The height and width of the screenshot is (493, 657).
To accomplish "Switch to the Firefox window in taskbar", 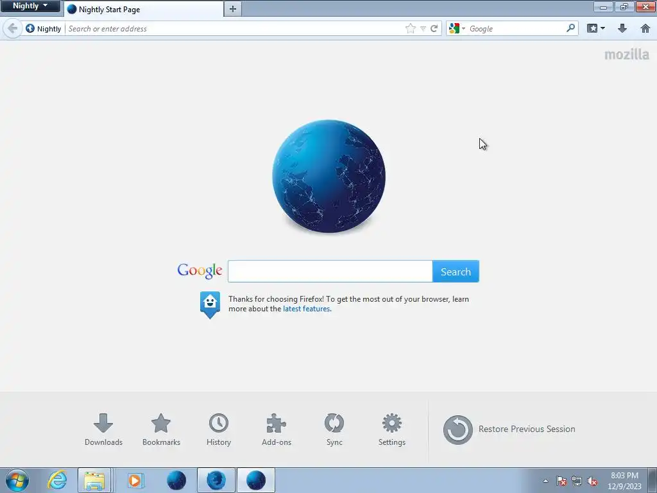I will (x=216, y=480).
